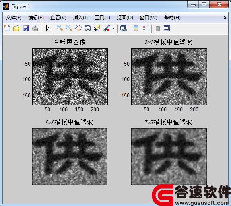Click the Show Plot Tools icon
231x206 pixels.
[x=167, y=28]
